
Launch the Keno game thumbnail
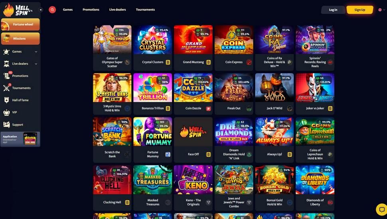pos(193,180)
